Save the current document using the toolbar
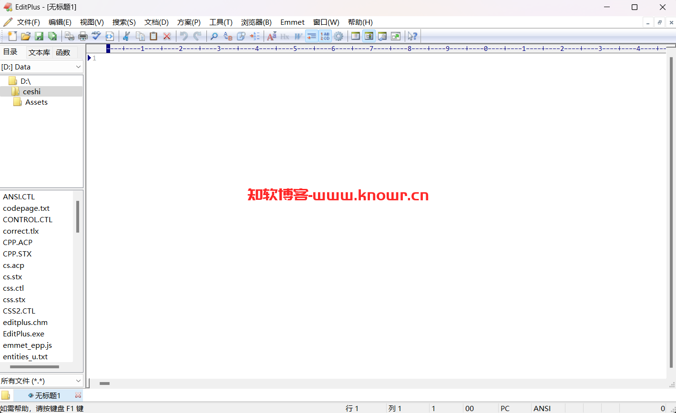The width and height of the screenshot is (676, 413). pos(39,36)
